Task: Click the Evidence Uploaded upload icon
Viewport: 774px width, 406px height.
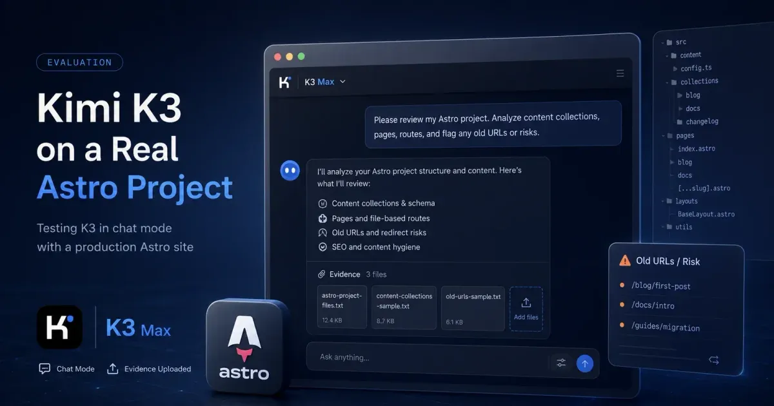Action: (113, 369)
